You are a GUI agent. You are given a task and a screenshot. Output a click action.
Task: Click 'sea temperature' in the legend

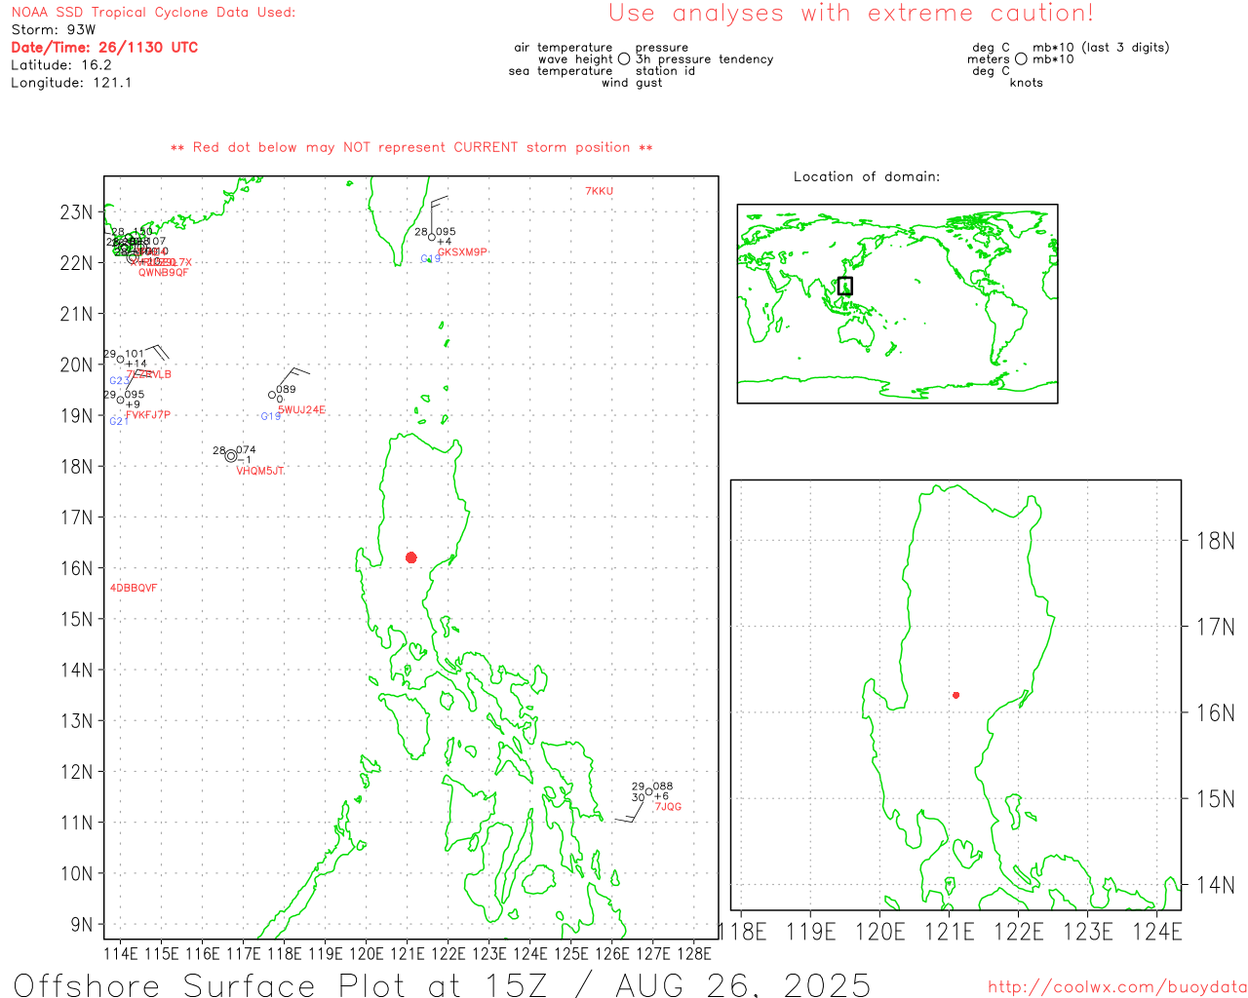click(561, 71)
